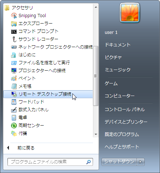Collapse the アクセサリ folder

[x=19, y=8]
